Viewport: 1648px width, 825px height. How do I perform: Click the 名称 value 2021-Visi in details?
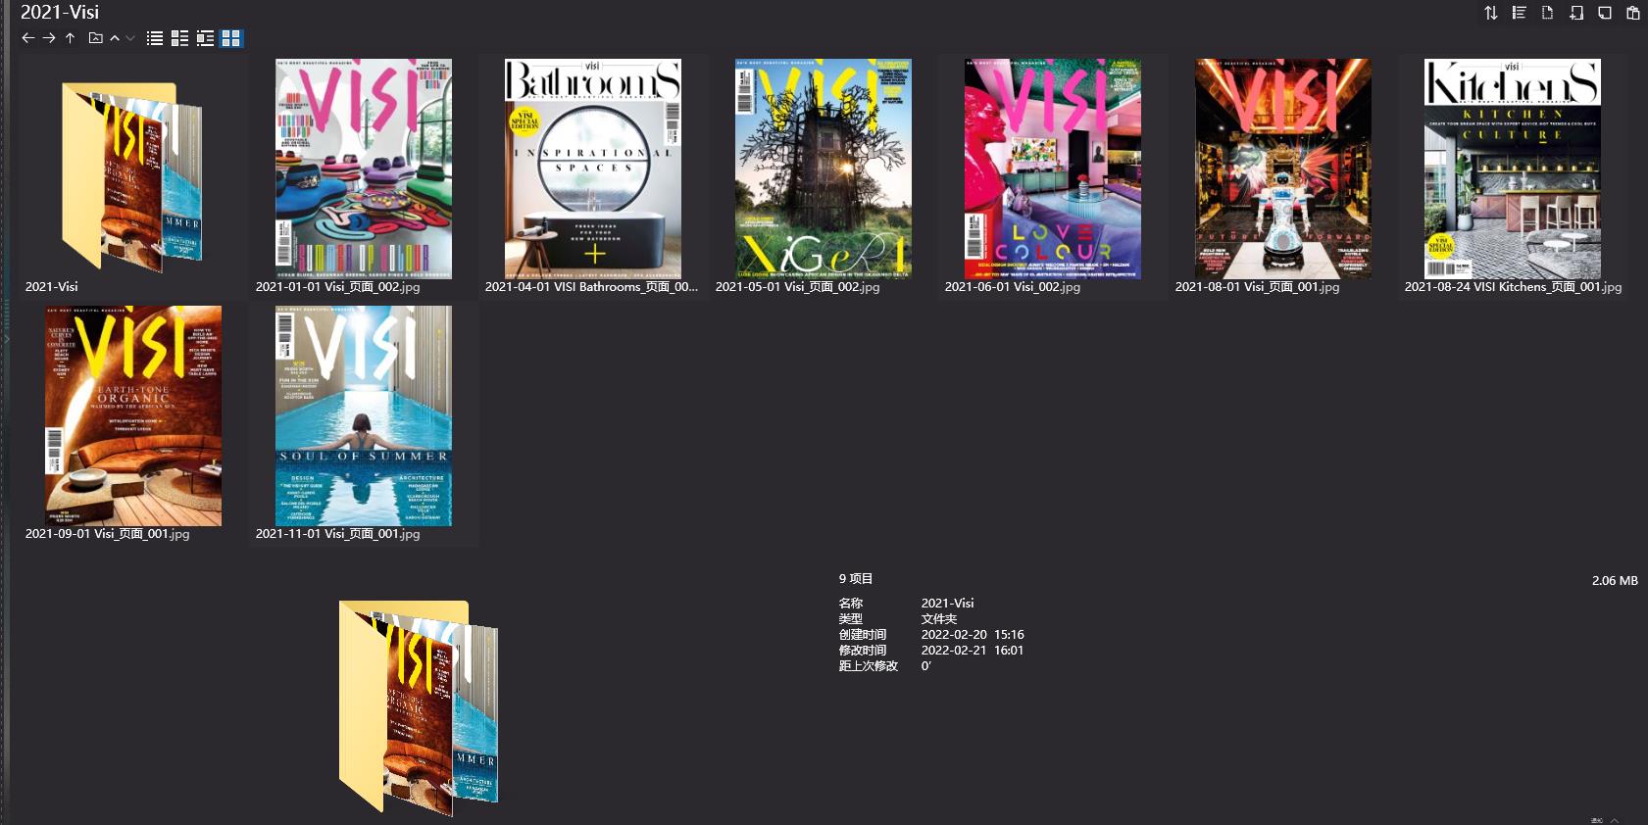[x=947, y=604]
